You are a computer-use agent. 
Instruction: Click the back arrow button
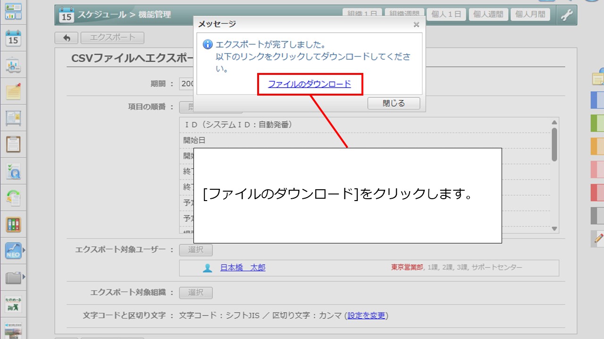pos(67,38)
